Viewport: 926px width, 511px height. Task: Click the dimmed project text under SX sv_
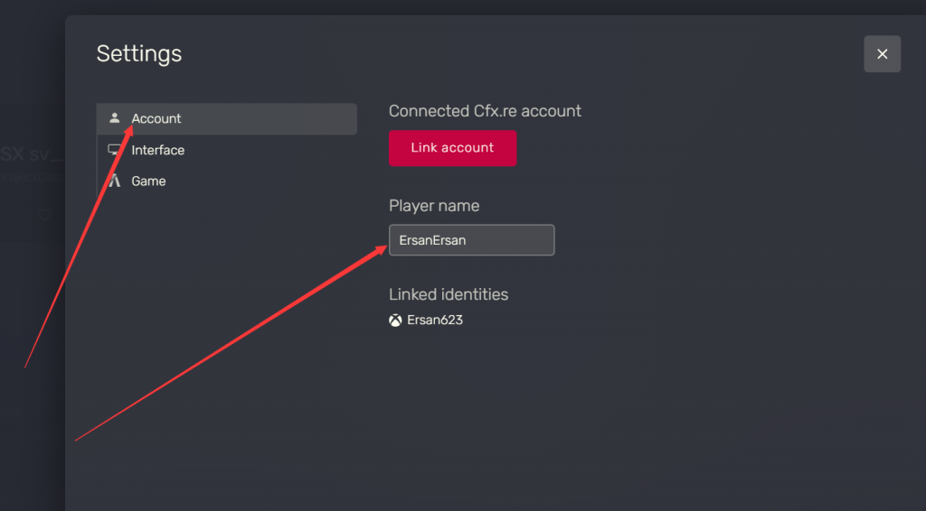pyautogui.click(x=32, y=177)
